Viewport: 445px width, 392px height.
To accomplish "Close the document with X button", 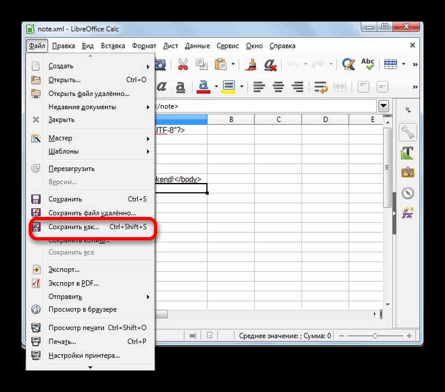I will point(412,45).
